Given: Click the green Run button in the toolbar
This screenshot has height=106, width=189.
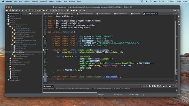Looking at the screenshot, I should point(26,11).
